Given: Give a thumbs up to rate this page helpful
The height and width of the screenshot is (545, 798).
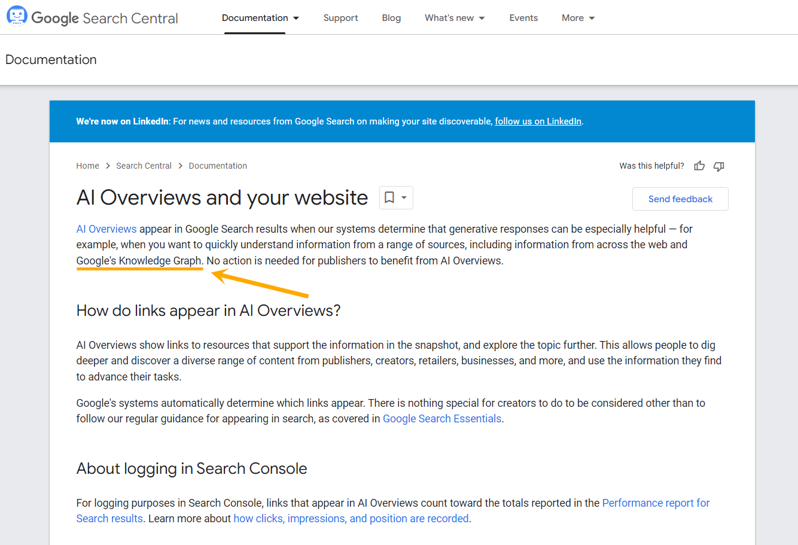Looking at the screenshot, I should pyautogui.click(x=699, y=166).
